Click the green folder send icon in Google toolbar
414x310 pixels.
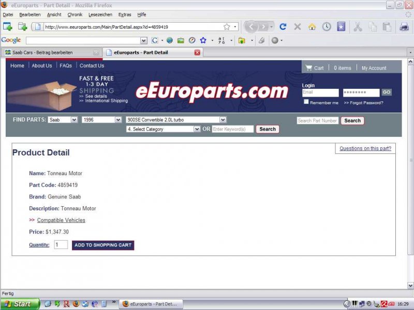pos(242,40)
